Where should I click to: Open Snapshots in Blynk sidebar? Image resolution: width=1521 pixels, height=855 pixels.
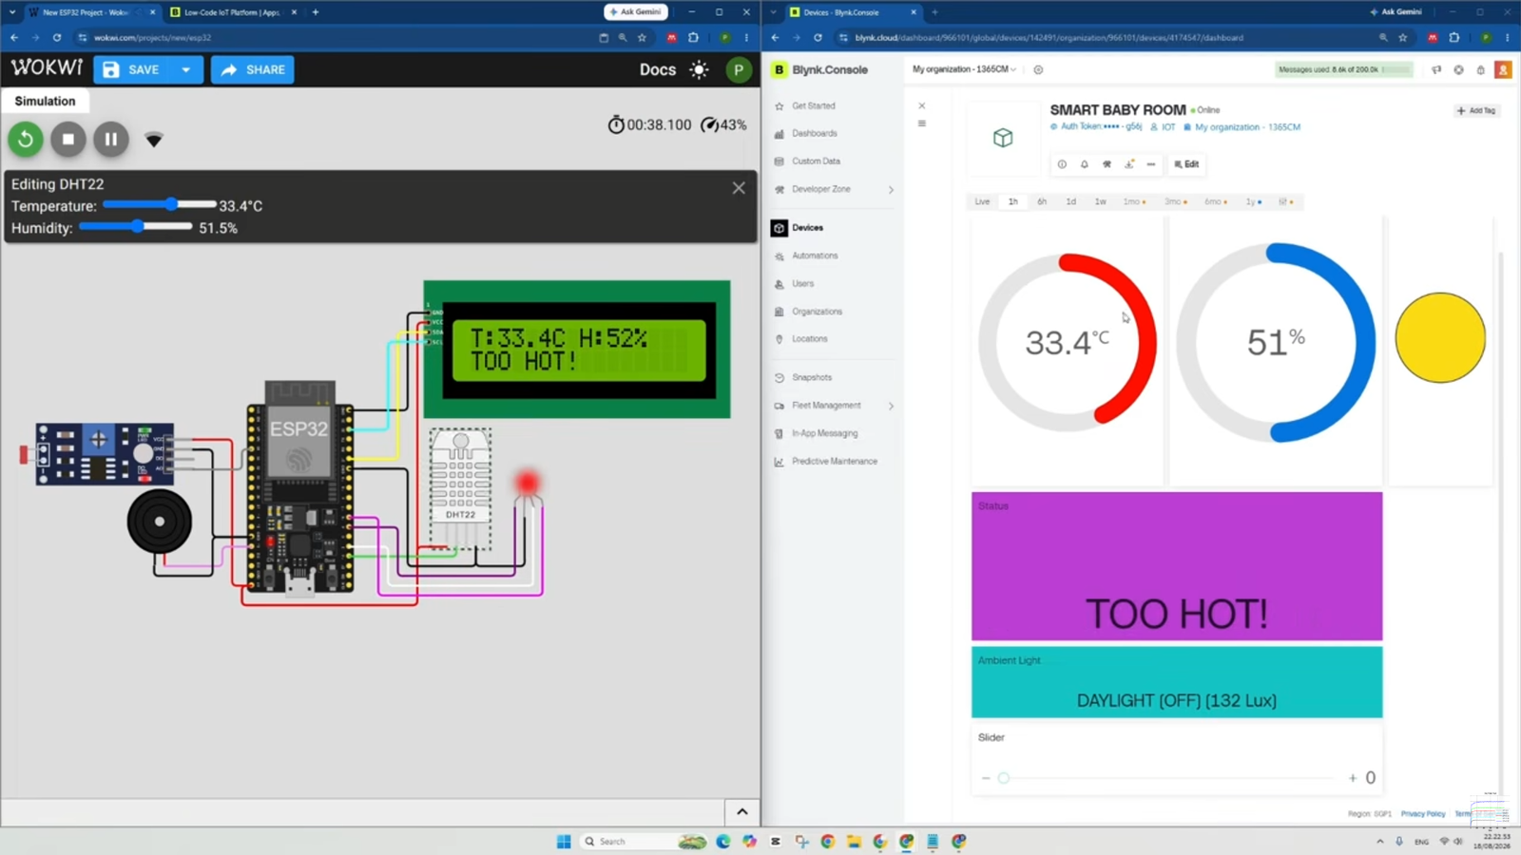click(811, 377)
